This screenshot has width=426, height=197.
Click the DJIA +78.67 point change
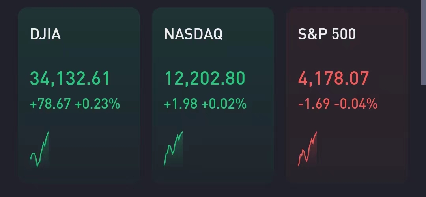point(50,104)
